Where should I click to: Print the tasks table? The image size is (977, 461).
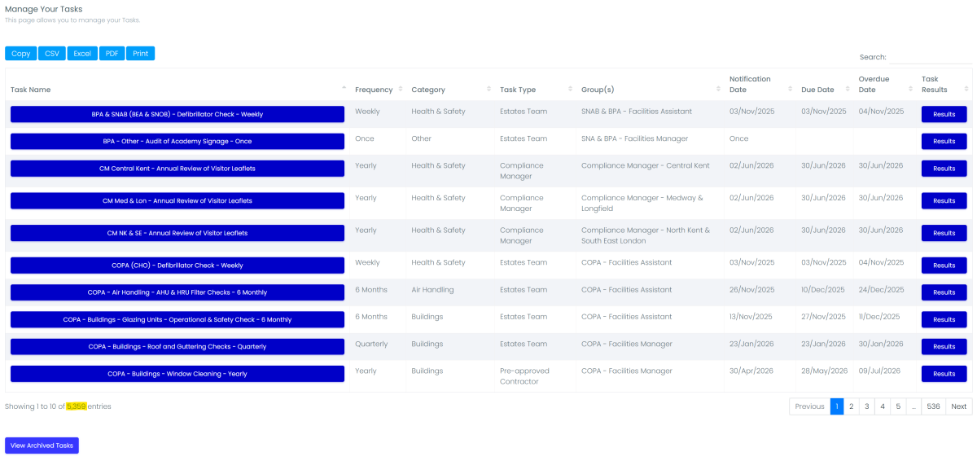(x=140, y=54)
